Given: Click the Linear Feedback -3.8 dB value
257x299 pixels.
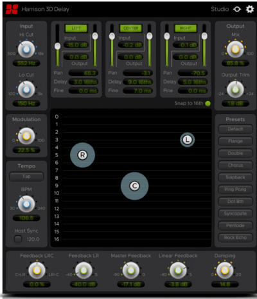Looking at the screenshot, I should [x=178, y=284].
